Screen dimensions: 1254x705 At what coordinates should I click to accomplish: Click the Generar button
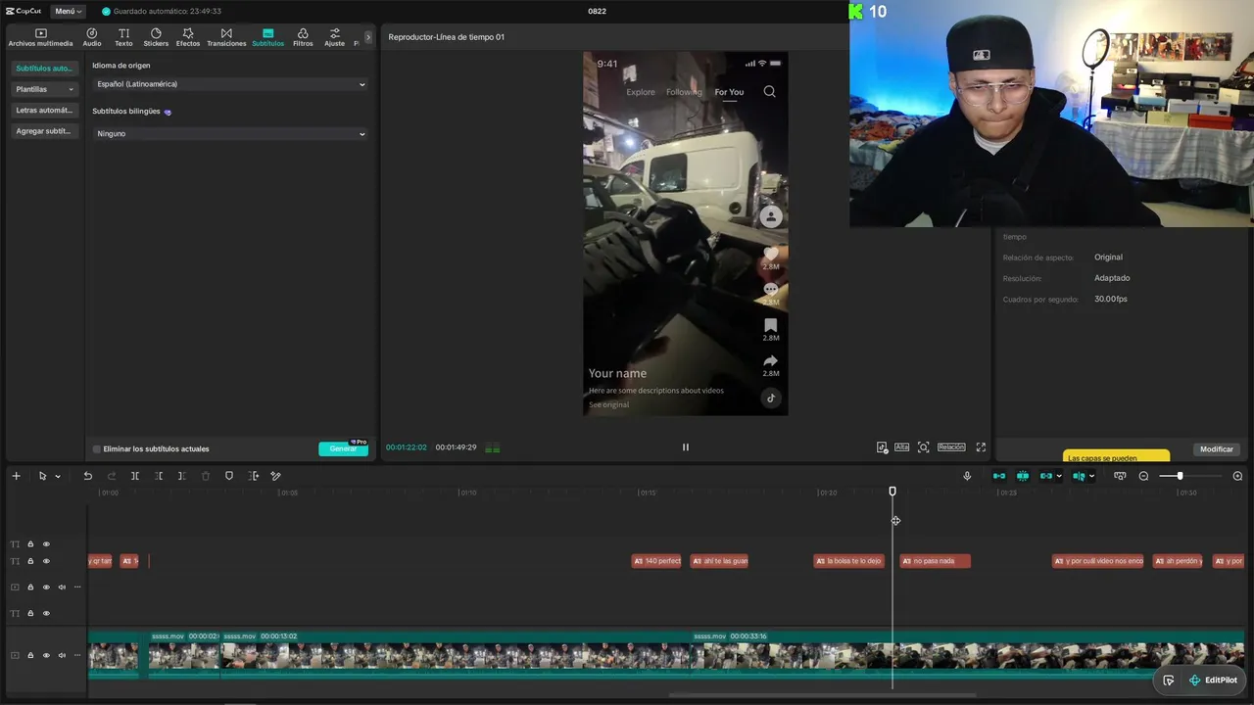coord(343,448)
